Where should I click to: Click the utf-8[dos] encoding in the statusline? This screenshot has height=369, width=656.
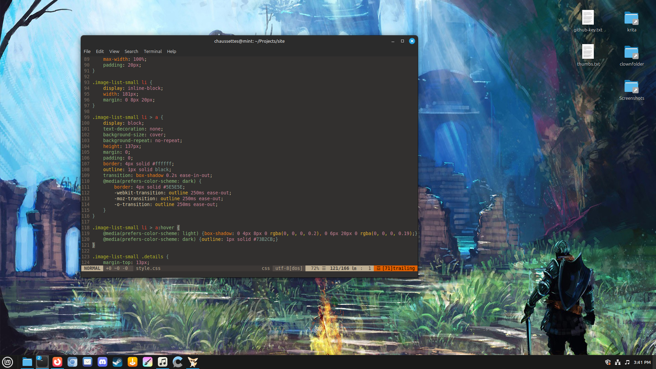(289, 269)
